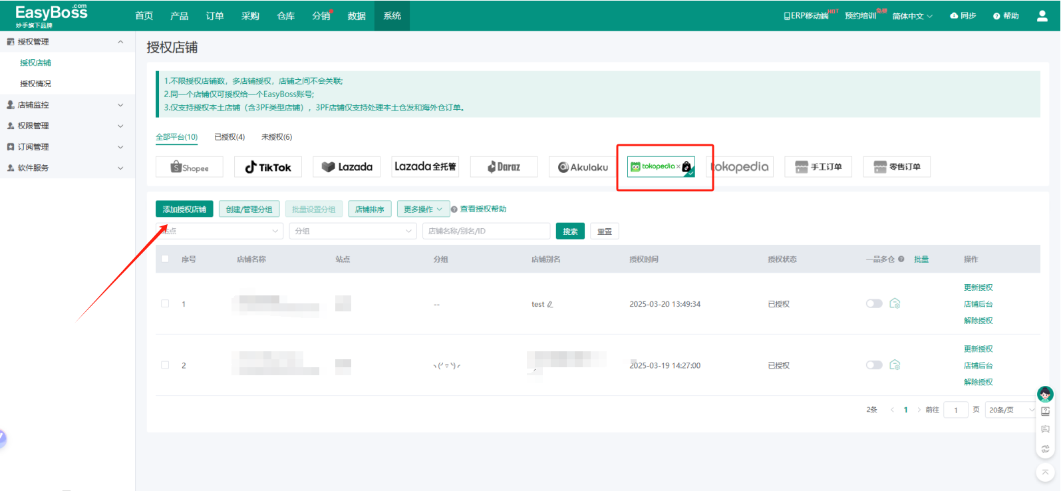1061x491 pixels.
Task: Open the 产品 top menu
Action: pyautogui.click(x=180, y=16)
